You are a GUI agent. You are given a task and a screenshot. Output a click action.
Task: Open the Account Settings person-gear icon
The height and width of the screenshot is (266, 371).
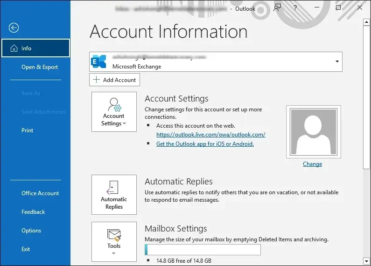coord(114,104)
